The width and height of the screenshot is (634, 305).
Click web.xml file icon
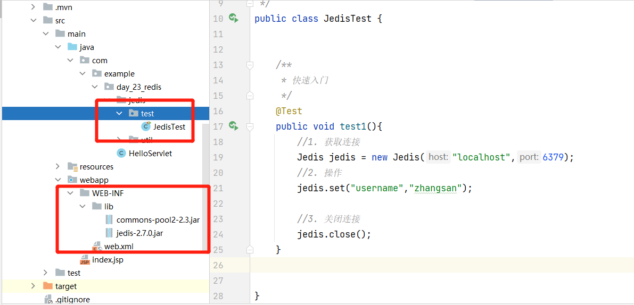(x=97, y=246)
